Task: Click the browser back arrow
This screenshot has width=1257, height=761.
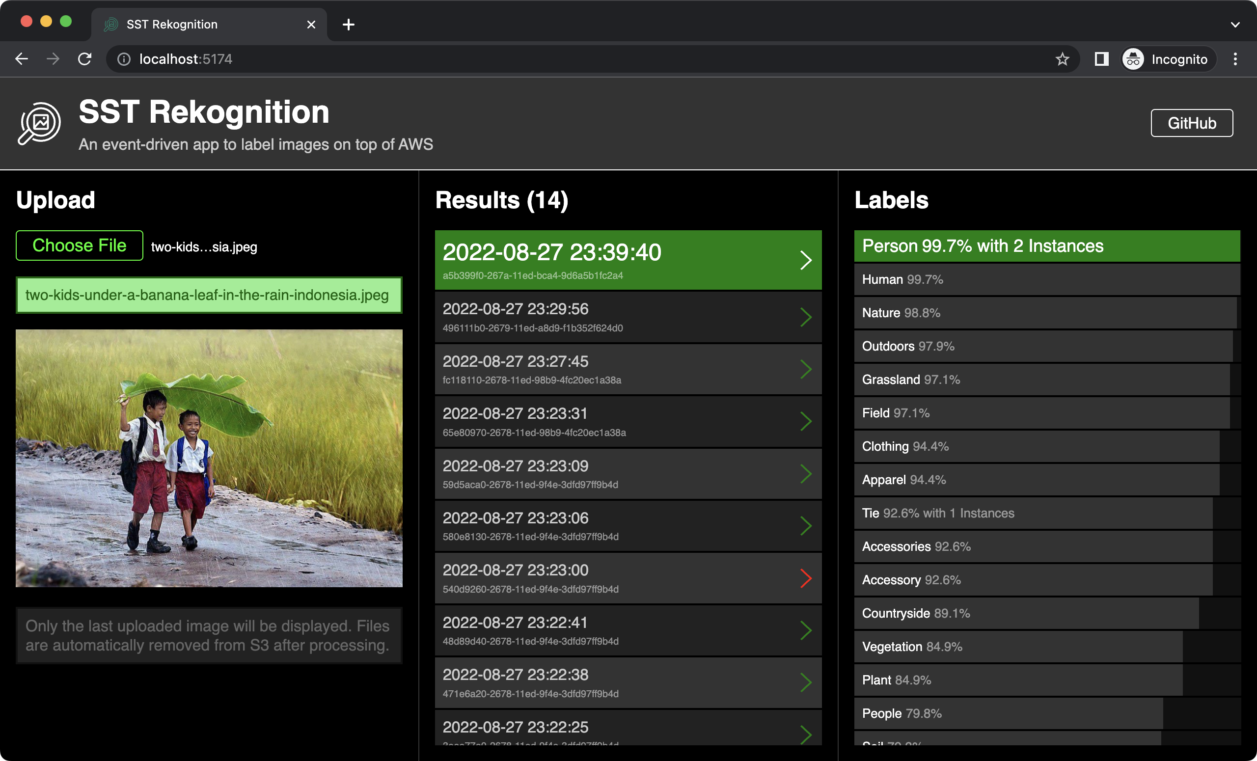Action: [22, 59]
